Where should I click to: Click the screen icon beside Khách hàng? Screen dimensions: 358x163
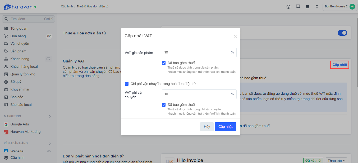(48, 59)
